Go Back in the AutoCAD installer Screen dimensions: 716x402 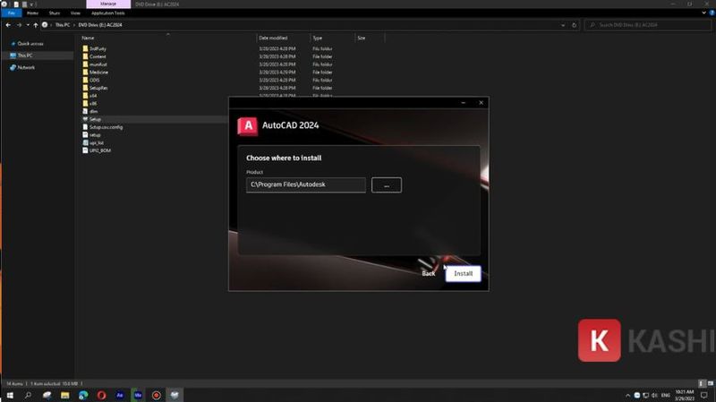(428, 273)
